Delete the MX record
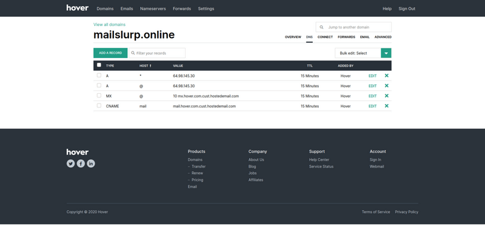 click(x=386, y=96)
